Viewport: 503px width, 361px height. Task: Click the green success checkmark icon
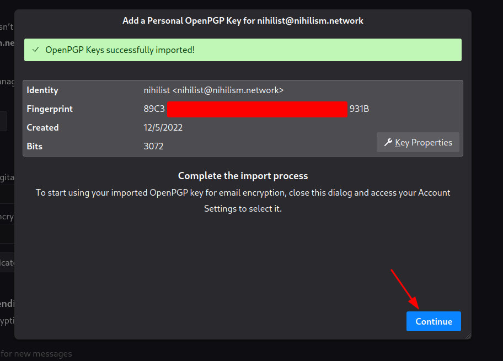[x=36, y=50]
